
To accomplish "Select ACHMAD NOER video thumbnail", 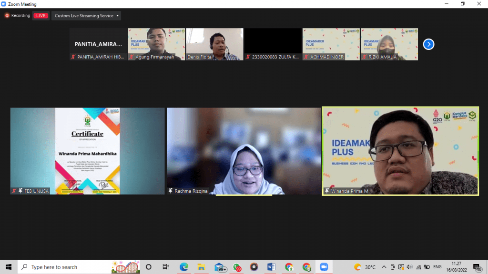I will click(x=331, y=44).
